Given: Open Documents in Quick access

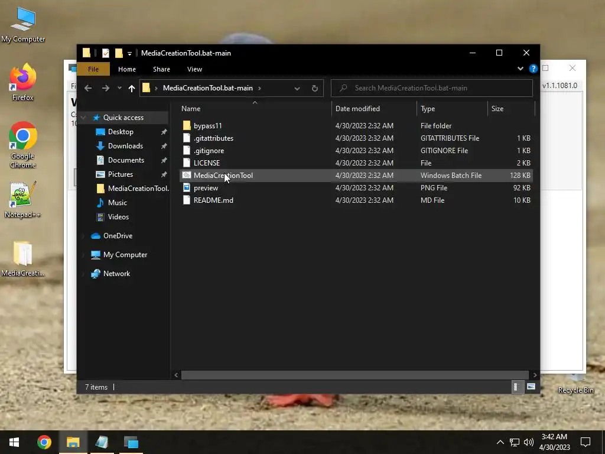Looking at the screenshot, I should 126,160.
